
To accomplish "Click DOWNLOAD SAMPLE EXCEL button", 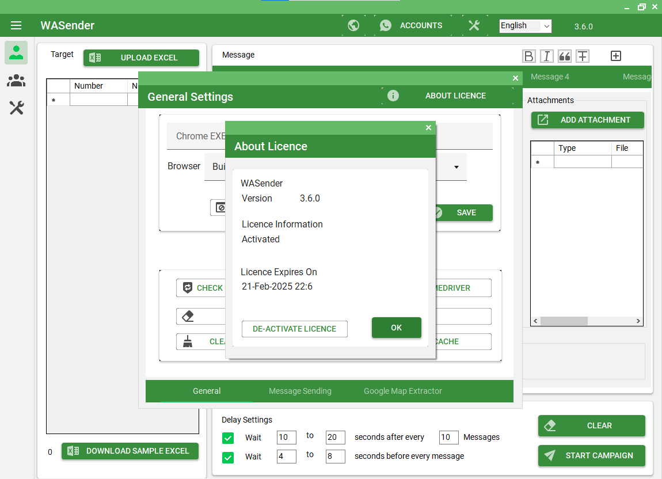I will point(130,451).
